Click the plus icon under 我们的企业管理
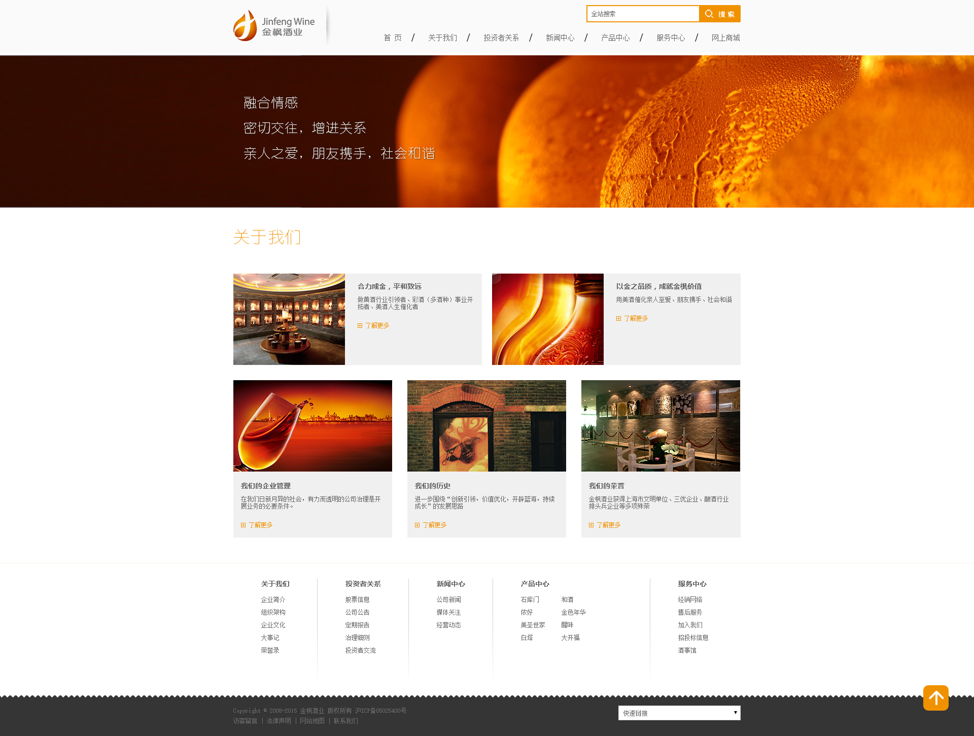 pos(243,525)
